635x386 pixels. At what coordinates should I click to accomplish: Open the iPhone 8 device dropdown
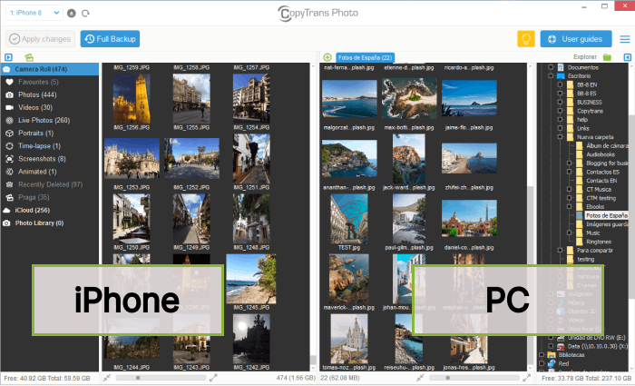pyautogui.click(x=34, y=13)
